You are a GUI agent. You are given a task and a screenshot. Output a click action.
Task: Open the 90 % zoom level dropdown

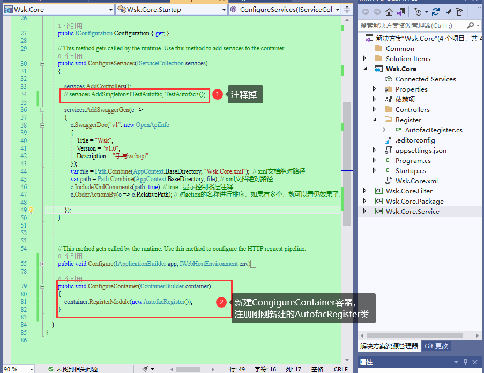[31, 369]
